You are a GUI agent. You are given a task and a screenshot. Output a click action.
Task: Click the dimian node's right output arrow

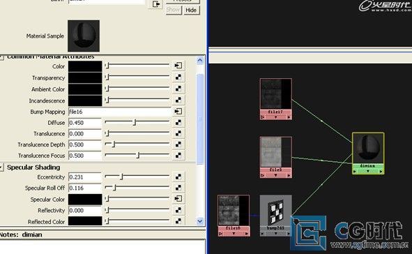pos(381,172)
